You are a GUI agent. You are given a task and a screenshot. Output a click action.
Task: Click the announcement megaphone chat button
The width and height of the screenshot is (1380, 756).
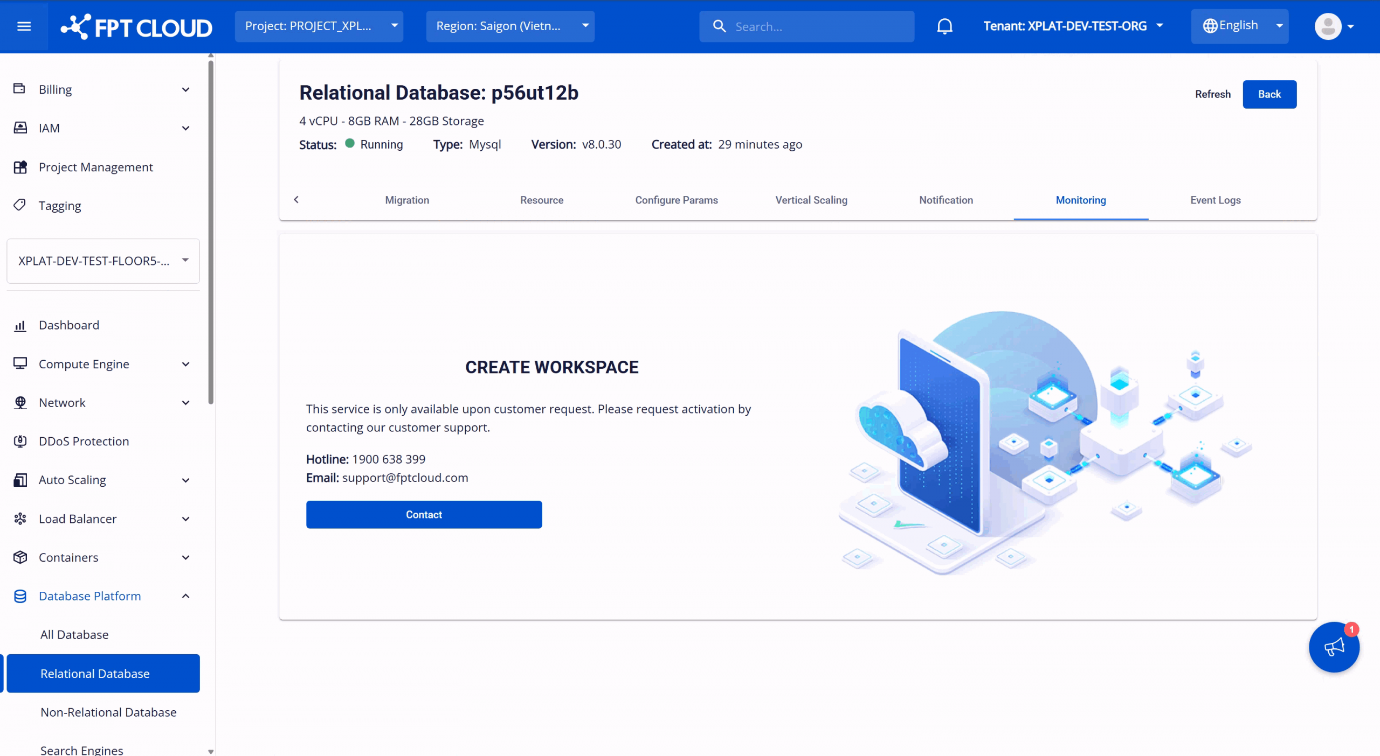coord(1334,647)
